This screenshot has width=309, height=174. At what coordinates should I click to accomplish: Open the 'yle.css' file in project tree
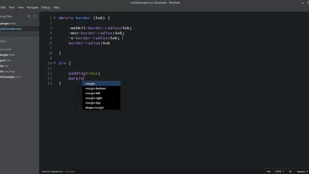(4, 66)
